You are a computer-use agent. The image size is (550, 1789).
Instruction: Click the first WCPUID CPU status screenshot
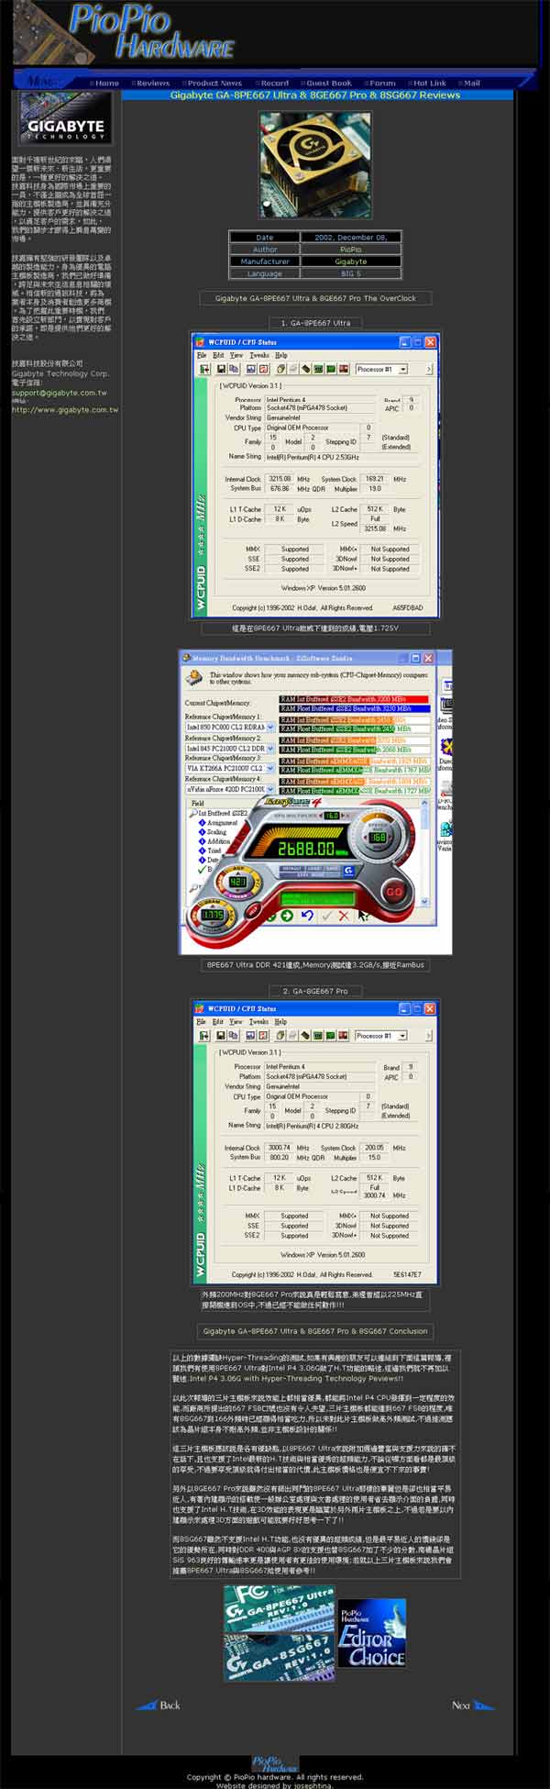[315, 475]
